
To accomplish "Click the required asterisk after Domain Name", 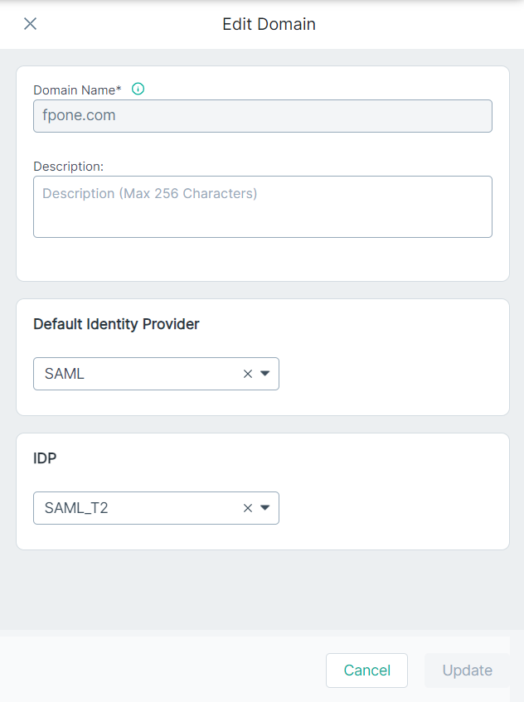I will (119, 88).
